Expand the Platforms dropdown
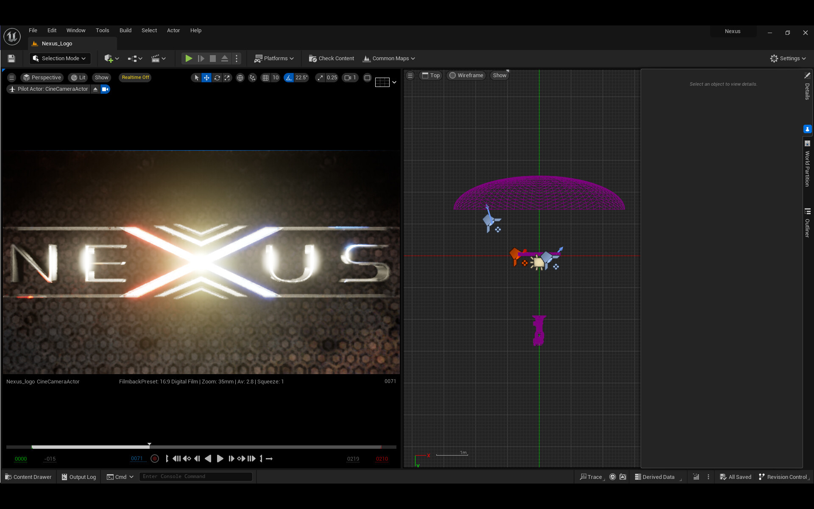The width and height of the screenshot is (814, 509). (x=274, y=59)
